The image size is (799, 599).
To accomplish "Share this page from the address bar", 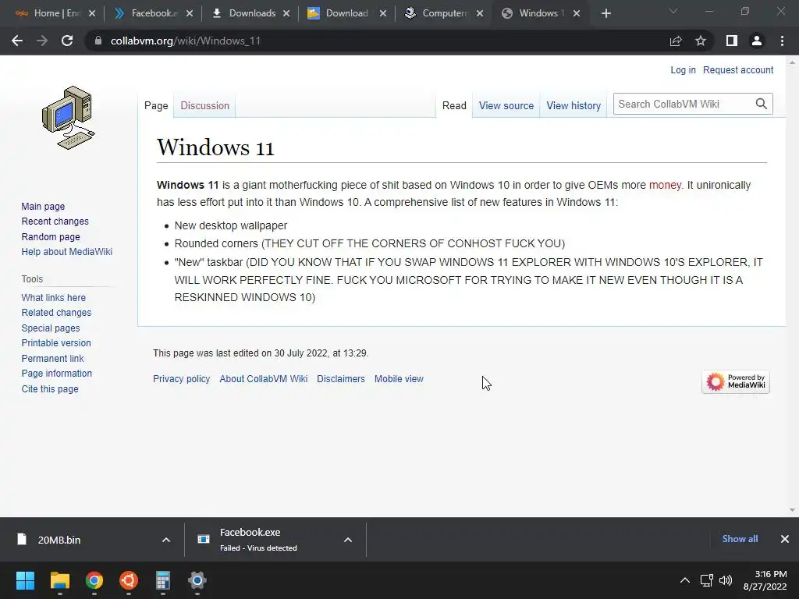I will coord(676,41).
